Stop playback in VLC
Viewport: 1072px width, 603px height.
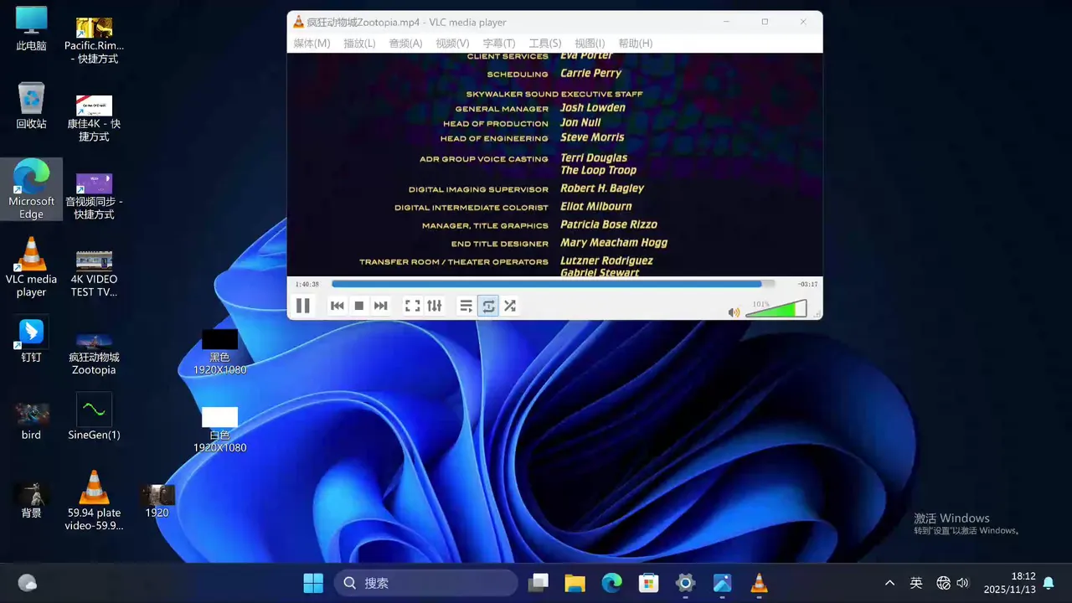[359, 306]
